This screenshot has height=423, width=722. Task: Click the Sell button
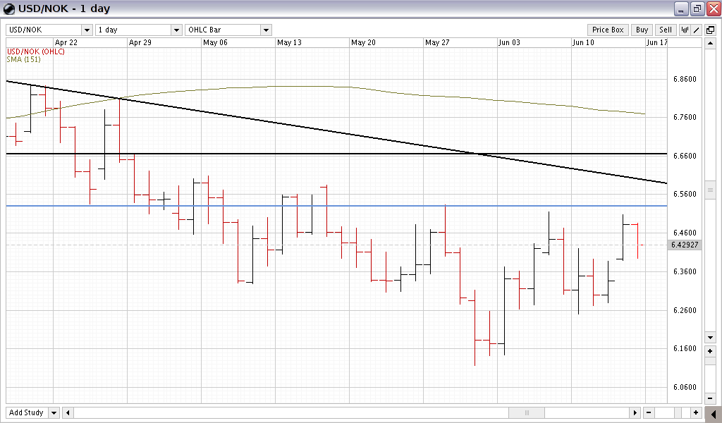tap(666, 30)
